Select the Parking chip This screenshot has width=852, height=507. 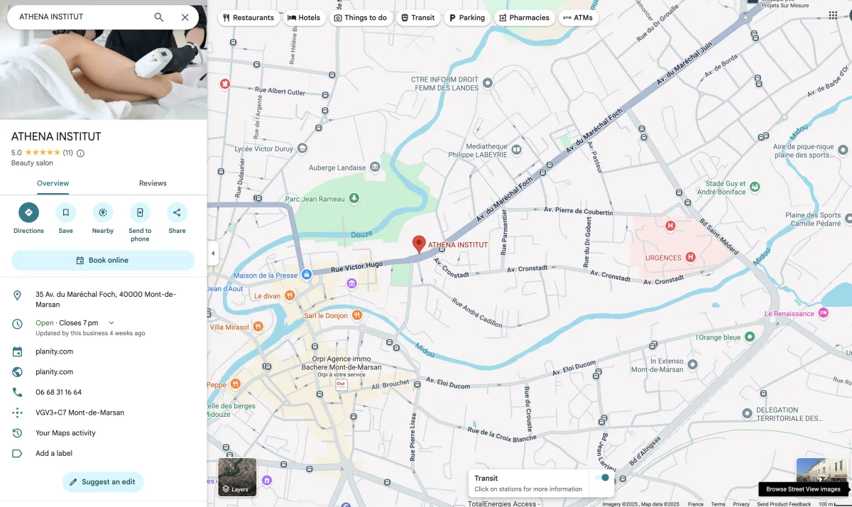coord(467,18)
